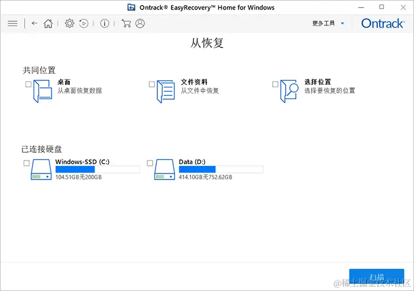Open the 更多工具 menu label

click(324, 24)
